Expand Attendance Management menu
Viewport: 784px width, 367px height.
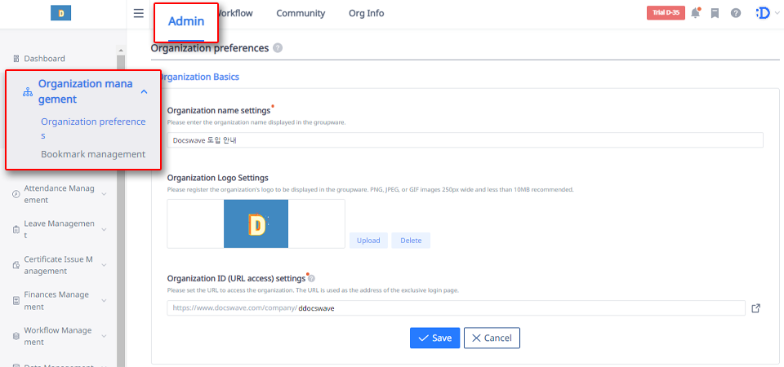click(104, 194)
